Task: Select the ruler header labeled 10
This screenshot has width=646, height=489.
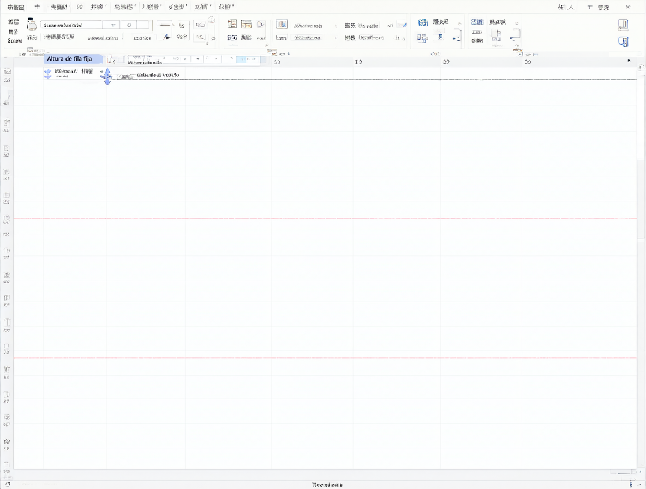Action: coord(277,62)
